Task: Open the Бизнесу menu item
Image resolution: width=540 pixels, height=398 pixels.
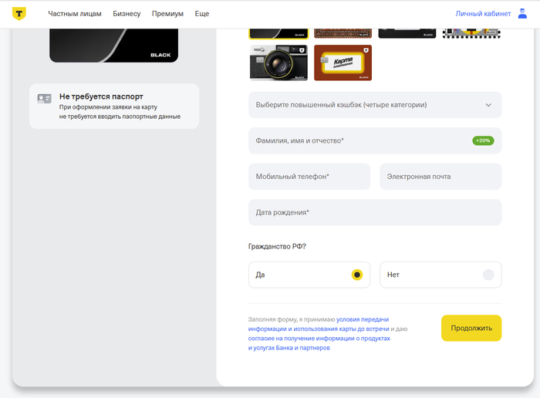Action: [x=127, y=14]
